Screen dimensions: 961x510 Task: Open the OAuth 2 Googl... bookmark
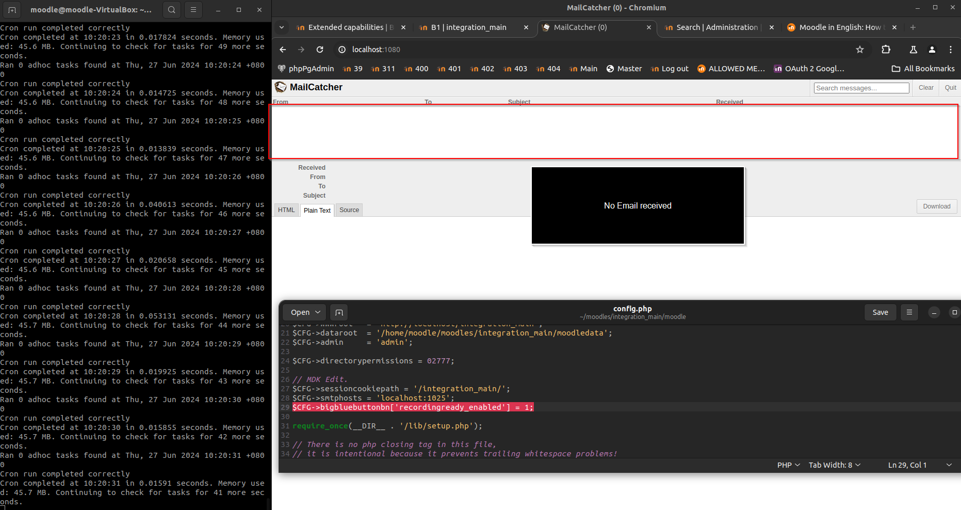(x=809, y=69)
